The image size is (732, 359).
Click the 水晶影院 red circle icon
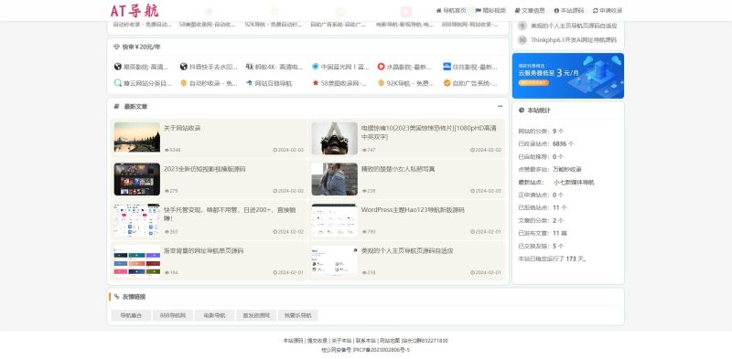coord(381,67)
